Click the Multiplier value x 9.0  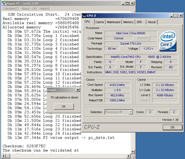pyautogui.click(x=117, y=90)
